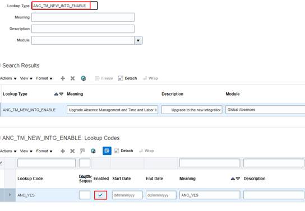The image size is (305, 211).
Task: Click Wrap in Lookup Codes toolbar
Action: point(146,151)
